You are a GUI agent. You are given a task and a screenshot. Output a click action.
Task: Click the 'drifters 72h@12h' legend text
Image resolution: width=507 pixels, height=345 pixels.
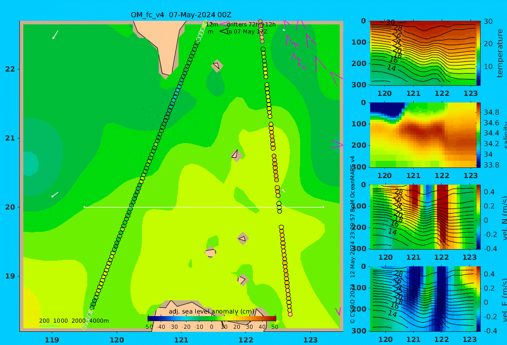point(251,24)
